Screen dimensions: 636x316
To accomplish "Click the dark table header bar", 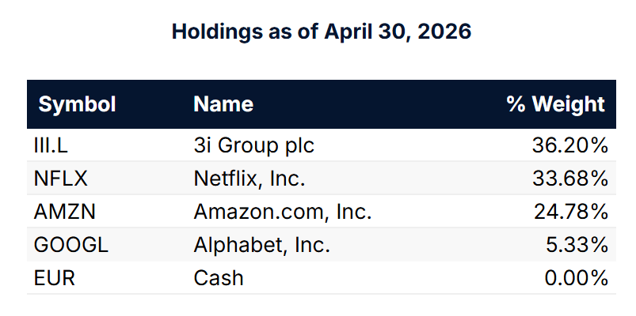I will point(322,104).
